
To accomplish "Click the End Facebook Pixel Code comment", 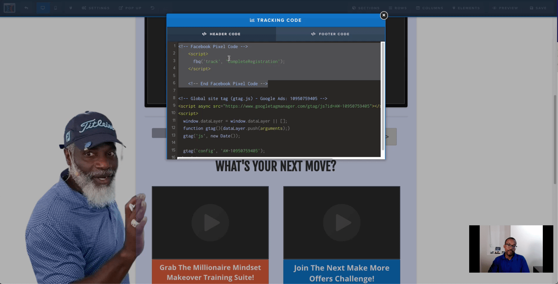I will [228, 84].
